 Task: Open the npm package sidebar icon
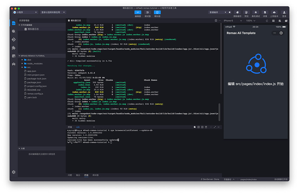(x=14, y=56)
